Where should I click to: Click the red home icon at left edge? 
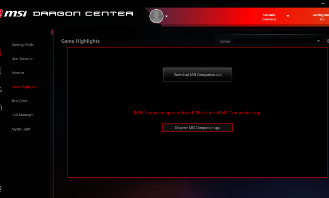(0, 52)
